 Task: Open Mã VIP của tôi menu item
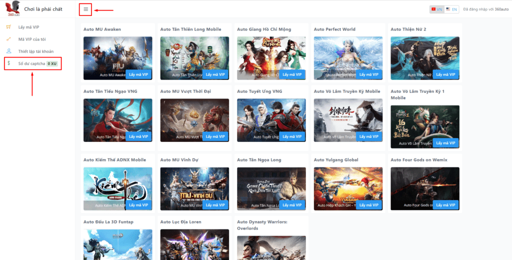pos(32,39)
